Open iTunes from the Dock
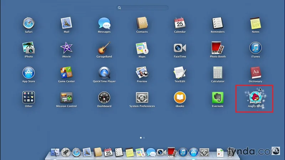 (183, 153)
